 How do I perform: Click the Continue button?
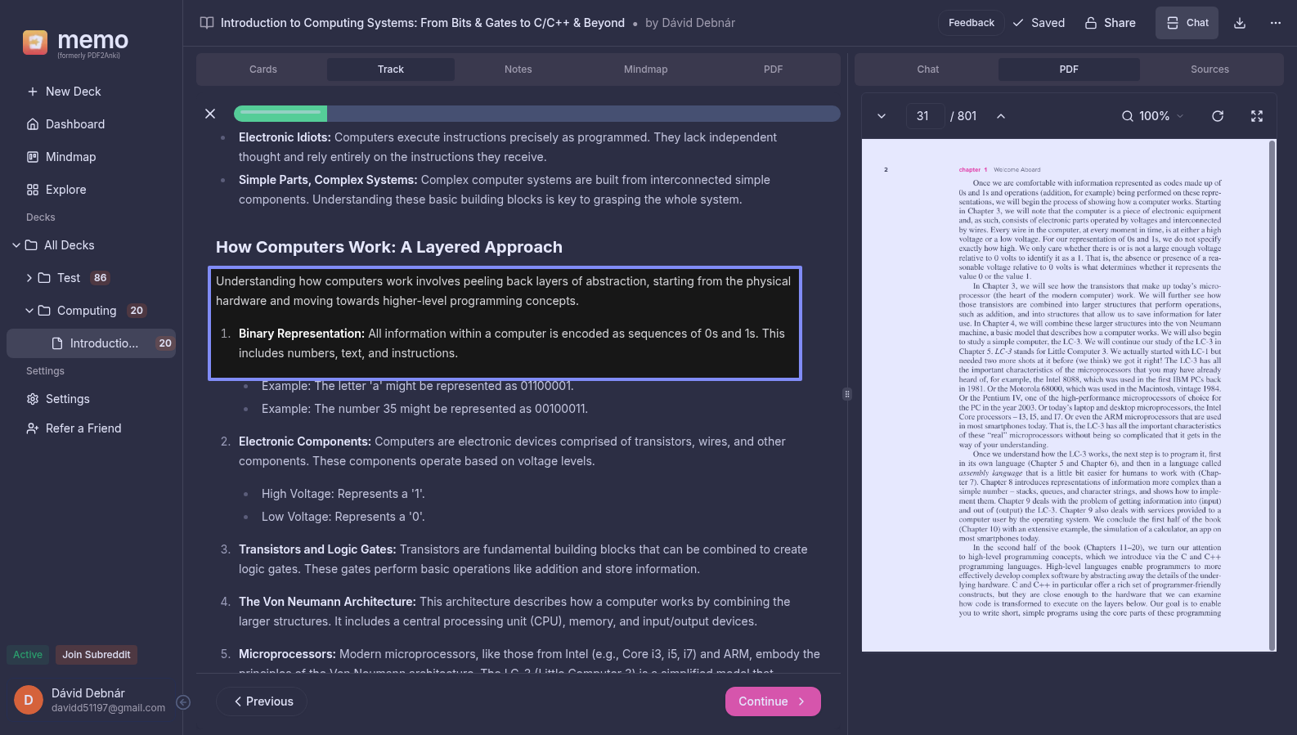point(772,701)
